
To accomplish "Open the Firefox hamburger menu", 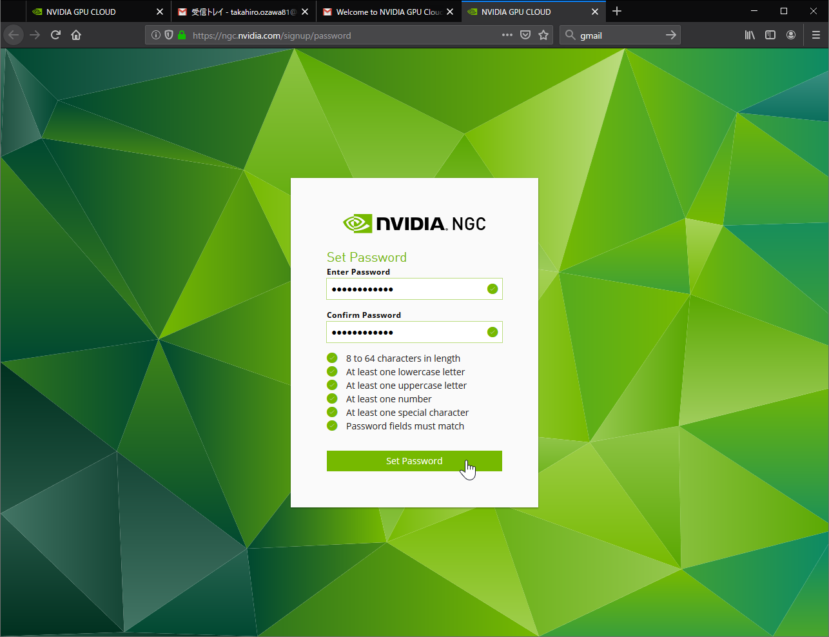I will tap(816, 35).
